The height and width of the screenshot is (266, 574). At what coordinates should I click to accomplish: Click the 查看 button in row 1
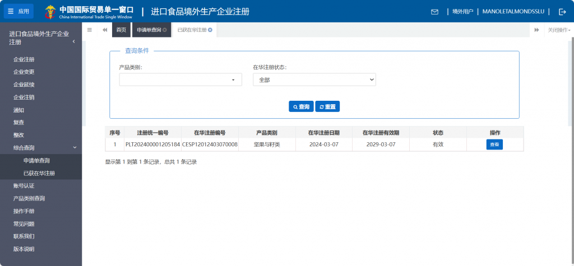point(494,144)
